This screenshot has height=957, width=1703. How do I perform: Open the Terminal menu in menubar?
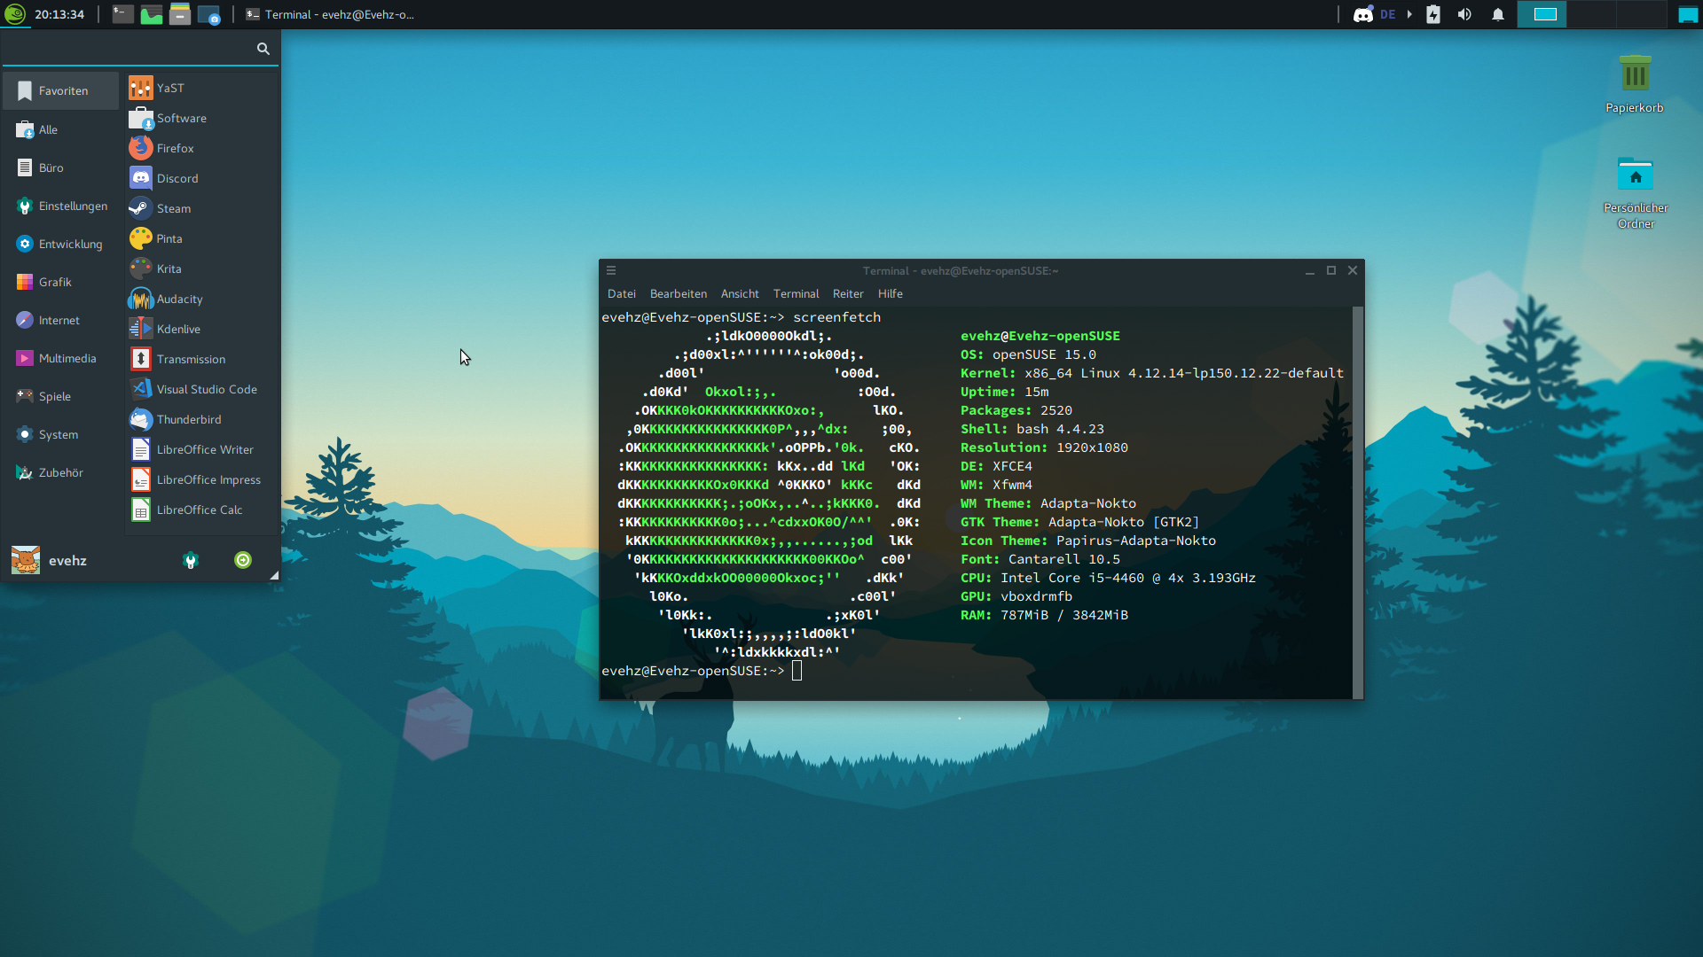coord(796,293)
